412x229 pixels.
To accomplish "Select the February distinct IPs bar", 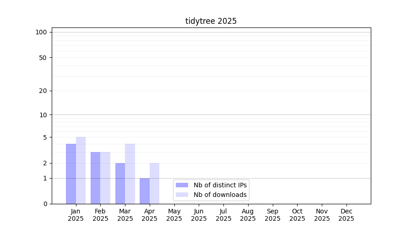I will pyautogui.click(x=95, y=178).
